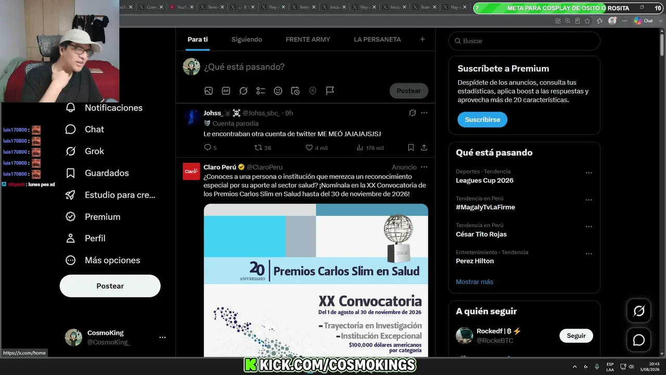The height and width of the screenshot is (375, 666).
Task: Open browser Copilot Chat button
Action: click(x=644, y=21)
